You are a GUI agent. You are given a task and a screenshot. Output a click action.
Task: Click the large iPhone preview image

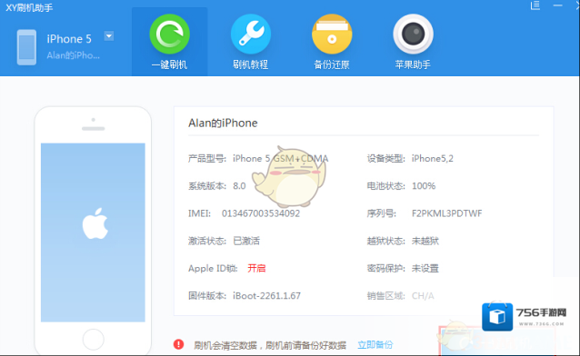pos(93,232)
